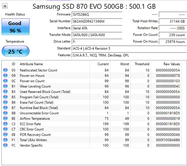This screenshot has width=187, height=166.
Task: Select the Airflow Temperature attribute name
Action: point(35,118)
